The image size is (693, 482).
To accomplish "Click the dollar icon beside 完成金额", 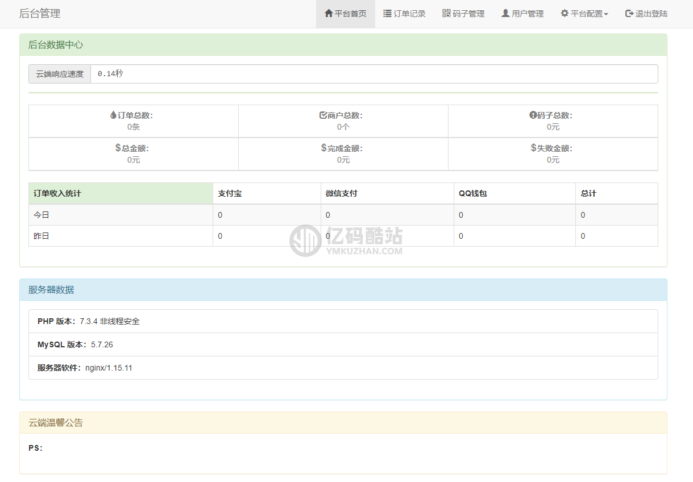I will 323,148.
